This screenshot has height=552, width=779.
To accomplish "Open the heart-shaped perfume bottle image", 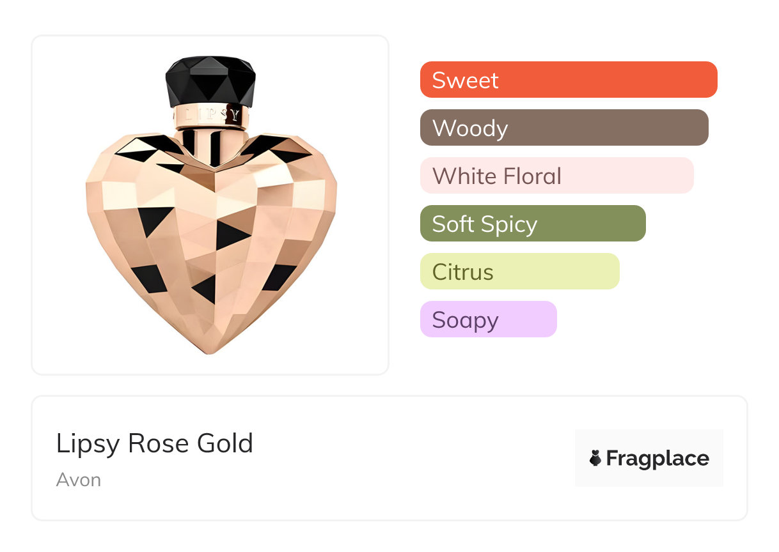I will pos(210,204).
